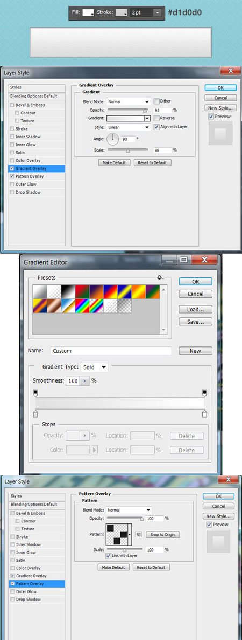Click the Smoothness arrow button
This screenshot has width=242, height=640.
click(84, 381)
